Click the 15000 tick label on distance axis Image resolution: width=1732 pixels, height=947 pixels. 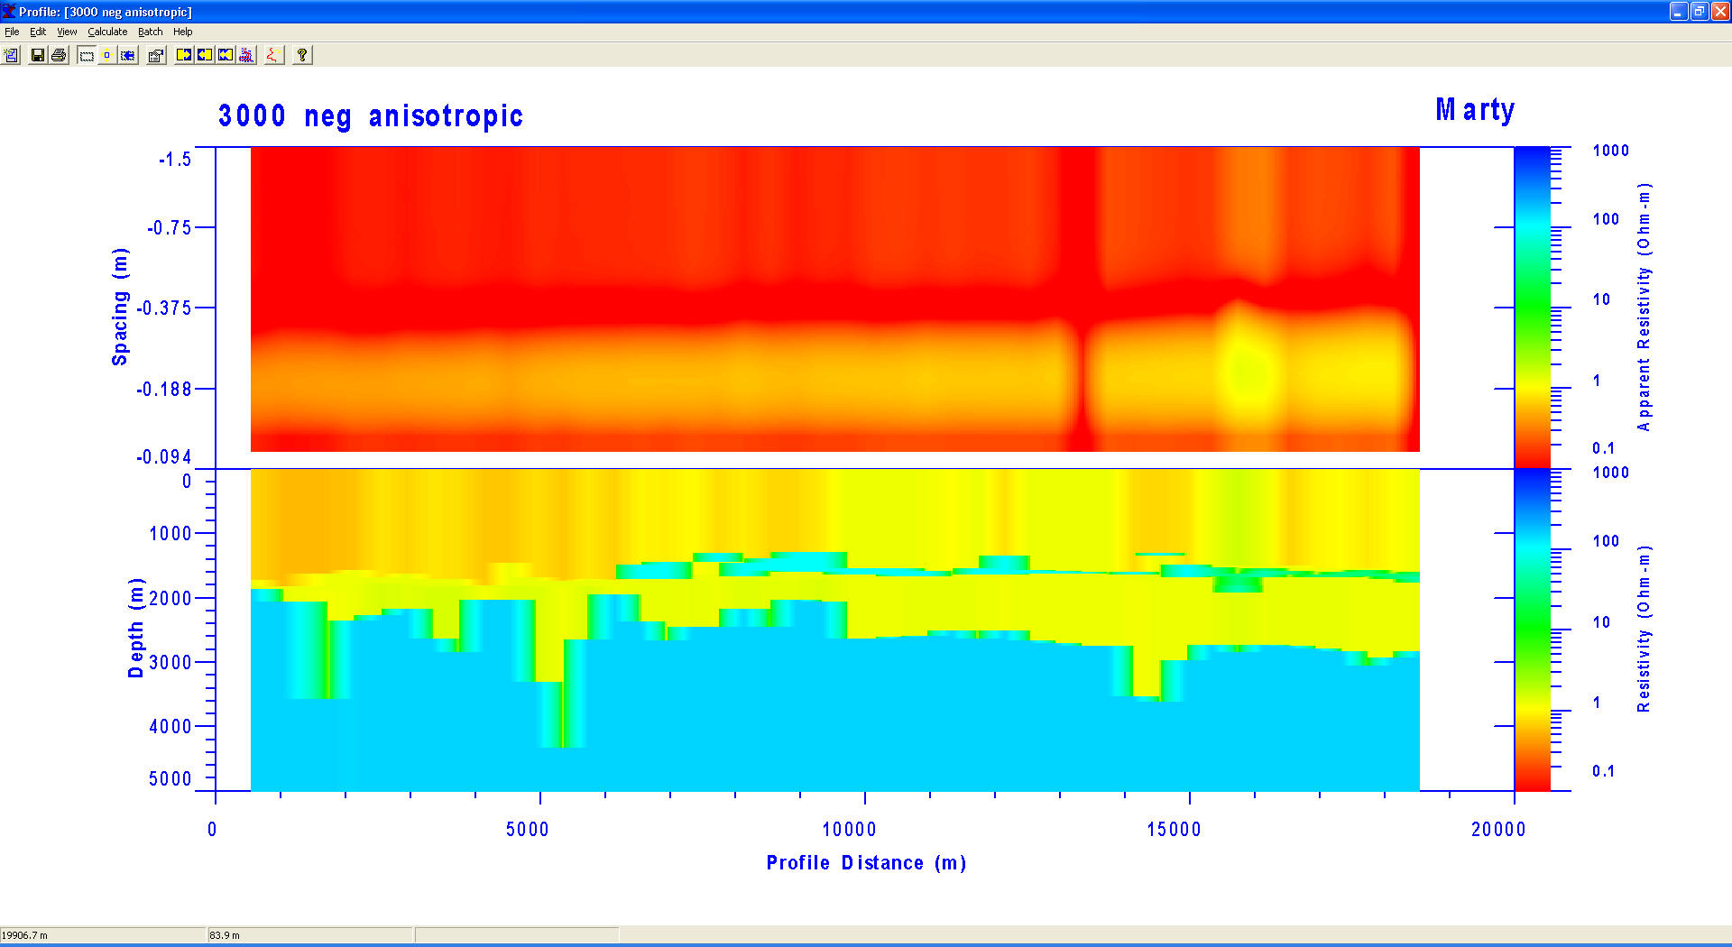pos(1174,830)
